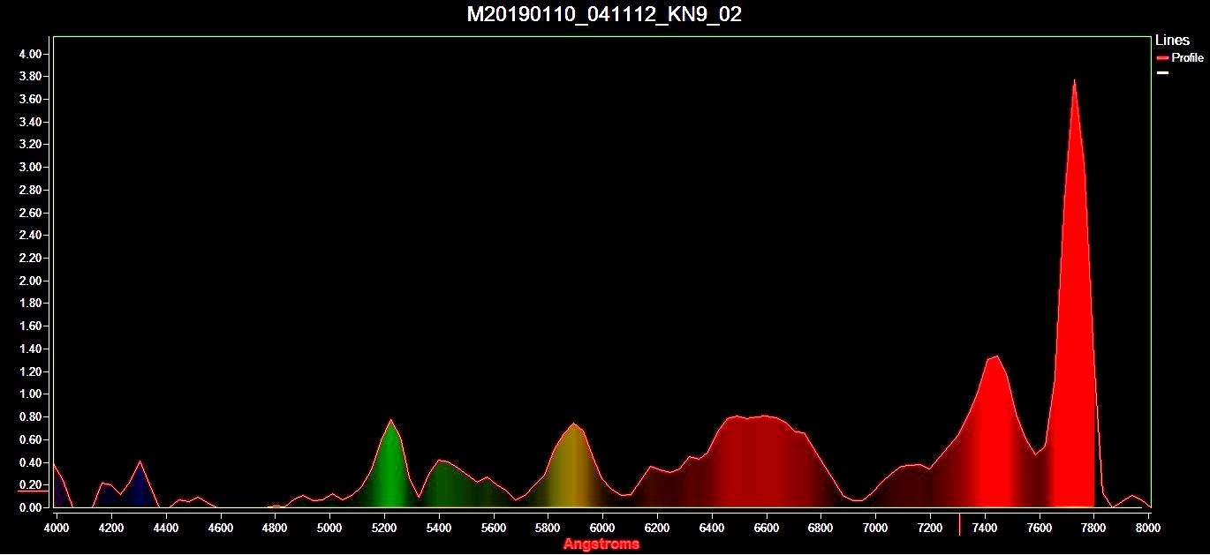
Task: Click the 1.40 y-axis value
Action: [30, 349]
